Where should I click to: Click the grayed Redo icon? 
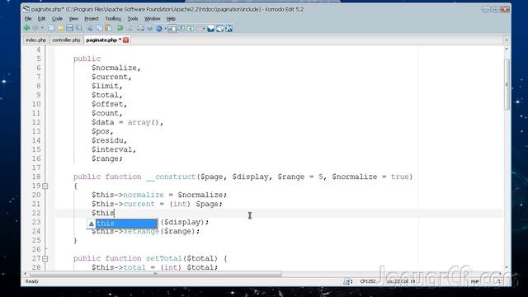tap(129, 29)
